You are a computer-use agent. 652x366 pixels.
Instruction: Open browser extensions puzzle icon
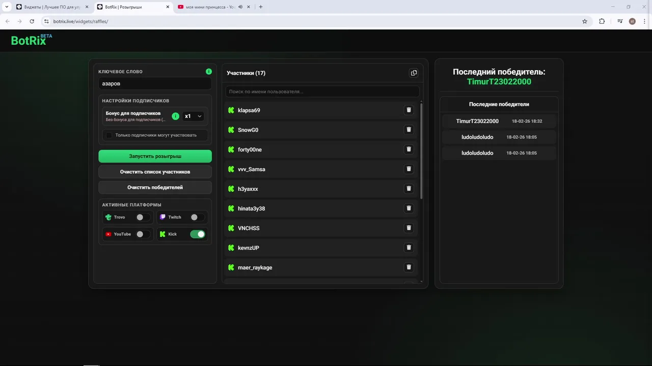(x=602, y=21)
